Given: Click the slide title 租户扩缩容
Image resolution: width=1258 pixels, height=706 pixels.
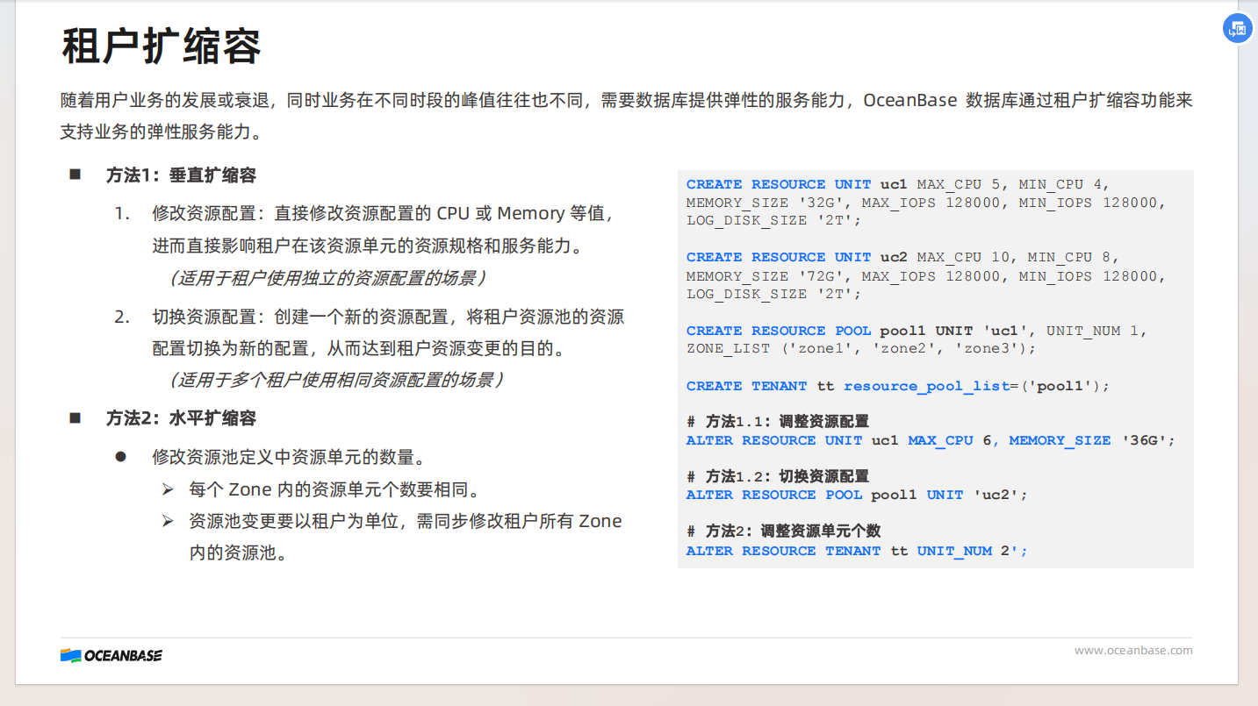Looking at the screenshot, I should [x=161, y=46].
